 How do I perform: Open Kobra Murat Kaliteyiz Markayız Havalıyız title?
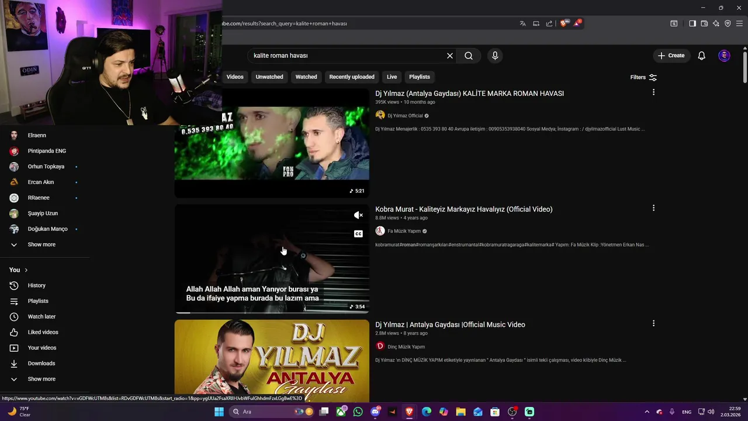[x=463, y=209]
